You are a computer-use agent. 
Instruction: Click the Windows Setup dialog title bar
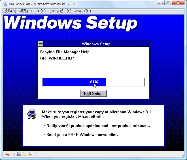coord(96,44)
